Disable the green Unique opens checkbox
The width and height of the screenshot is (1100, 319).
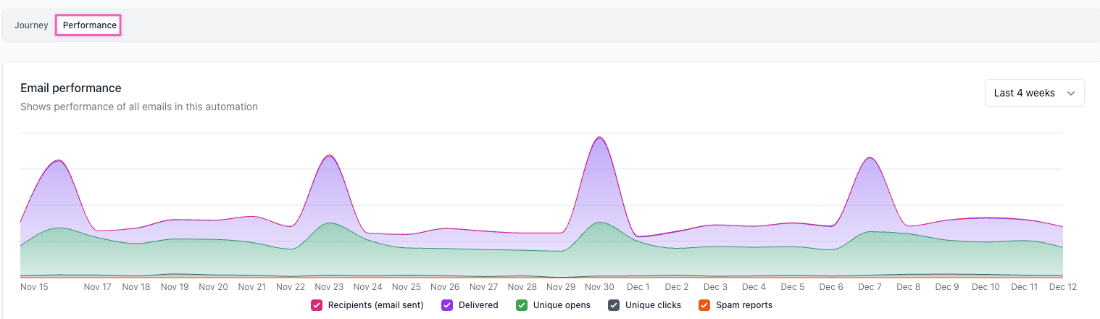(x=522, y=305)
